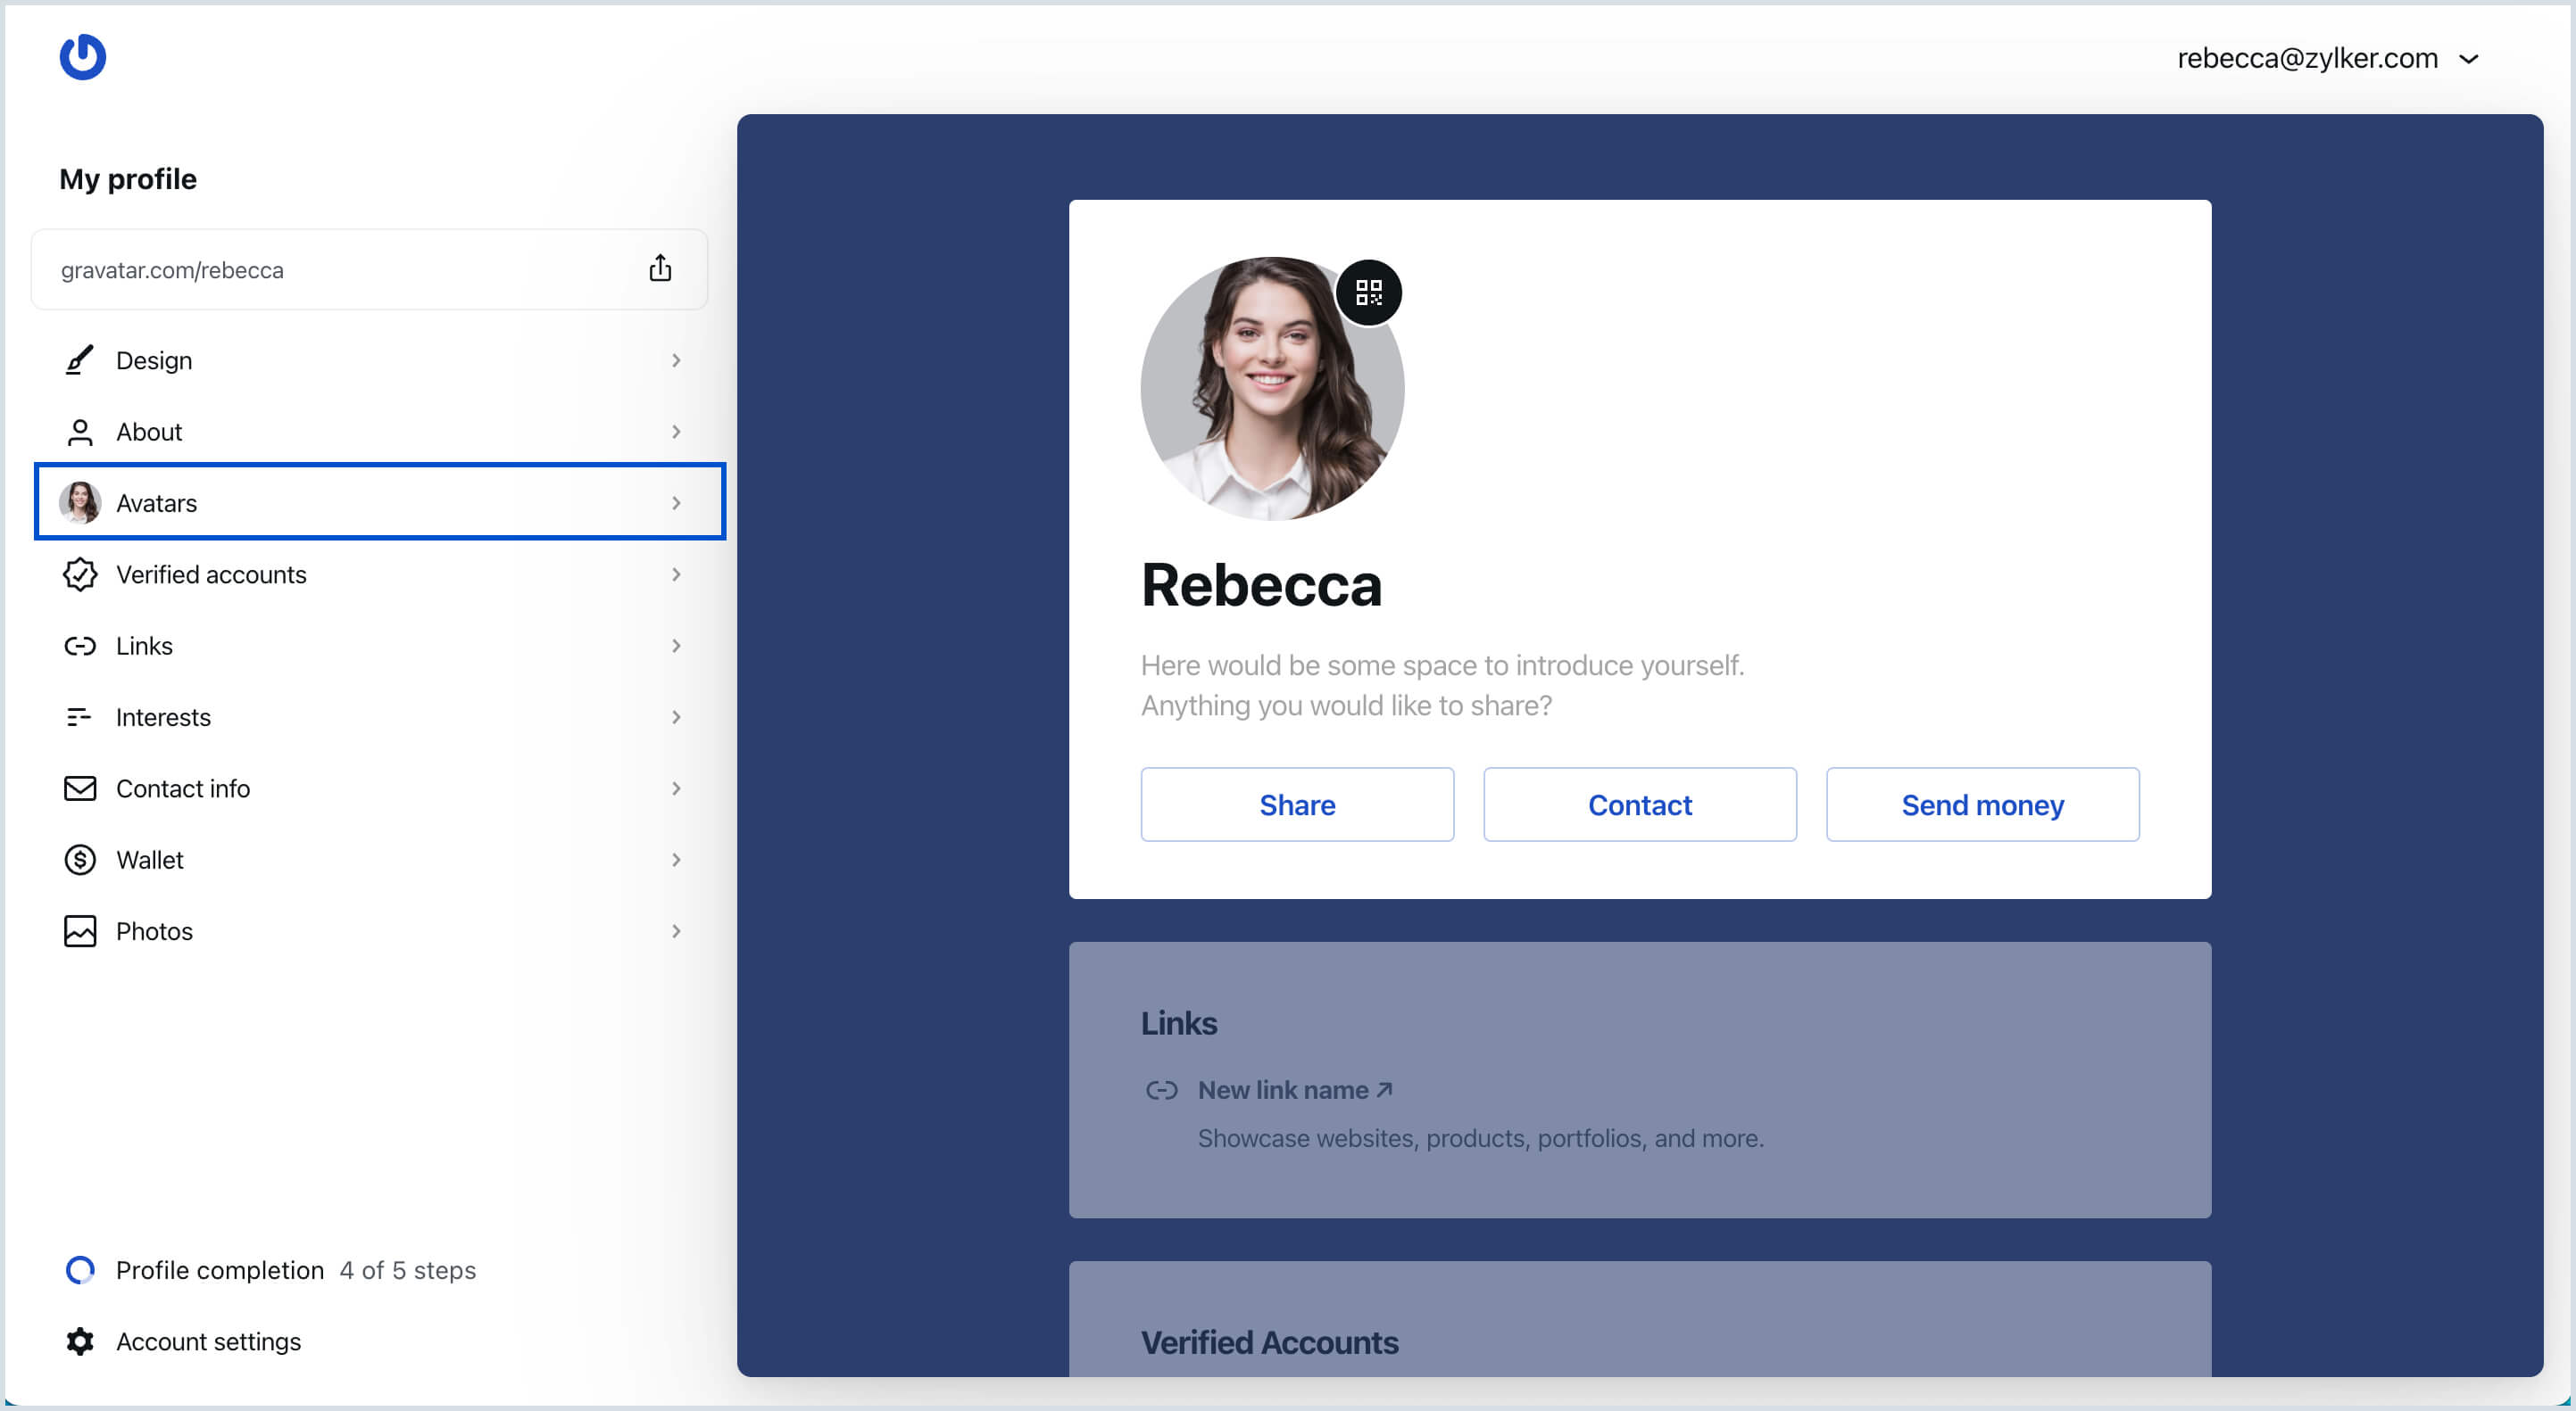2576x1411 pixels.
Task: Click the Share button
Action: [x=1296, y=805]
